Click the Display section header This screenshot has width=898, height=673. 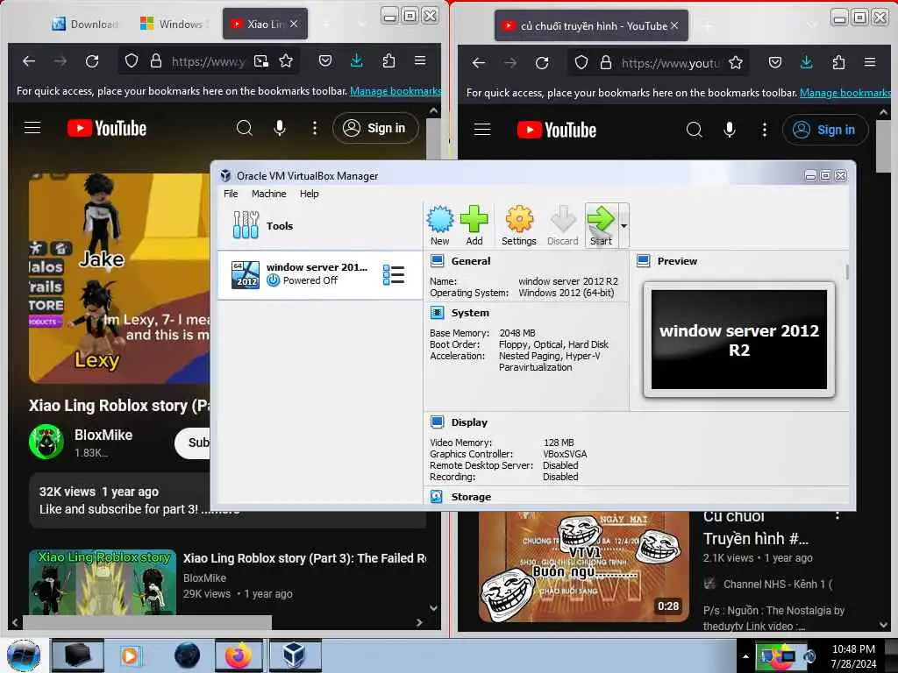point(469,422)
